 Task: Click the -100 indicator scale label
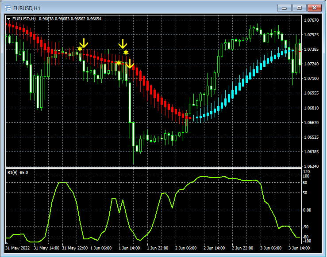[307, 241]
